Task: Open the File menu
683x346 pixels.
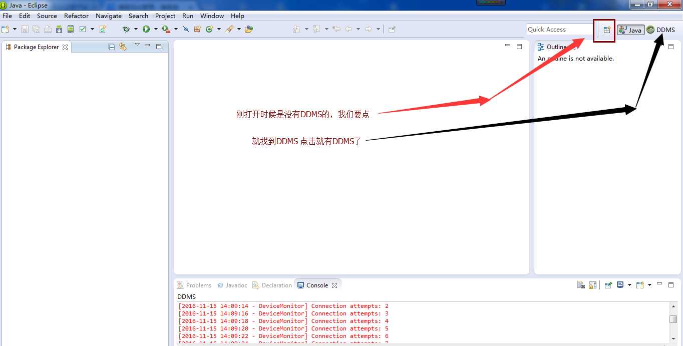Action: 7,16
